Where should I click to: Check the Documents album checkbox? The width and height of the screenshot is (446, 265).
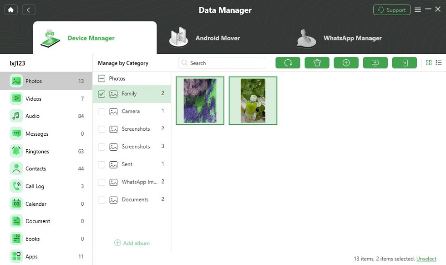101,200
